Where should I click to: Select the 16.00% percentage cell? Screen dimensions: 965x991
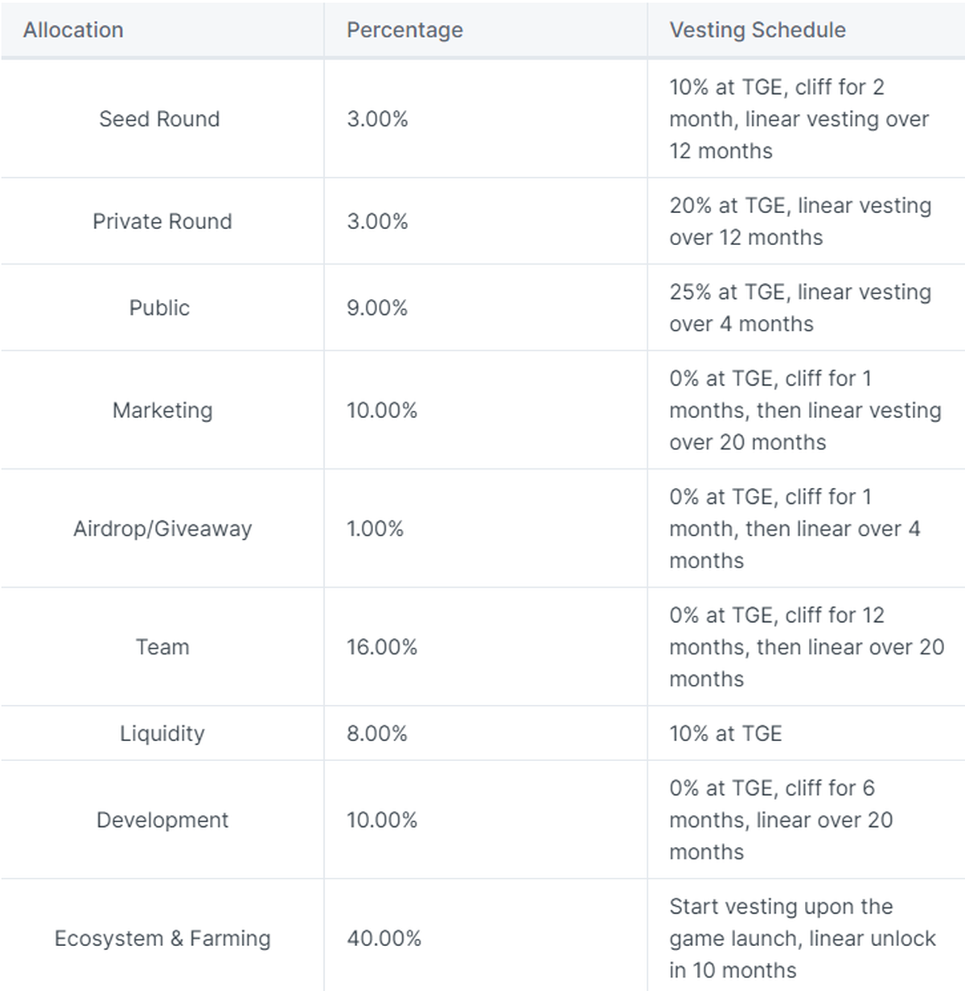pos(382,647)
